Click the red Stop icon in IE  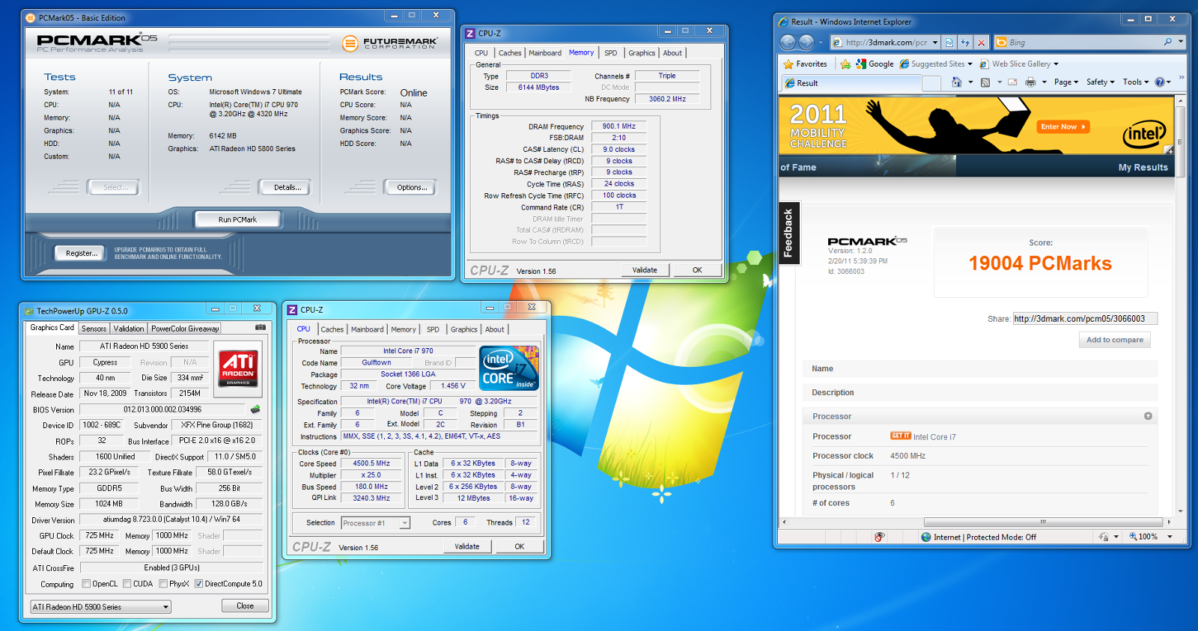(x=981, y=43)
